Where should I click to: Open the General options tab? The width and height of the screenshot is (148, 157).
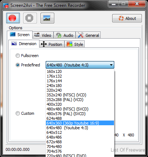pyautogui.click(x=88, y=35)
